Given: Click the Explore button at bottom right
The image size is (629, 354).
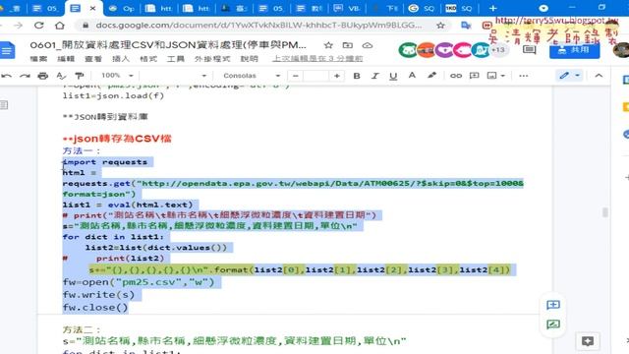Looking at the screenshot, I should tap(588, 341).
